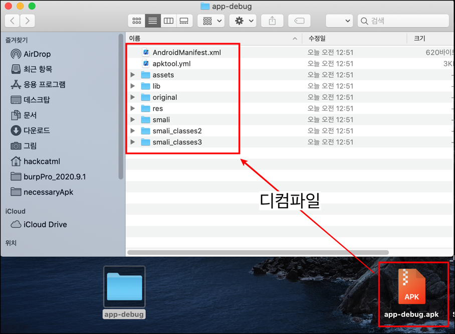
Task: Select the apktool.yml file icon
Action: pyautogui.click(x=146, y=64)
